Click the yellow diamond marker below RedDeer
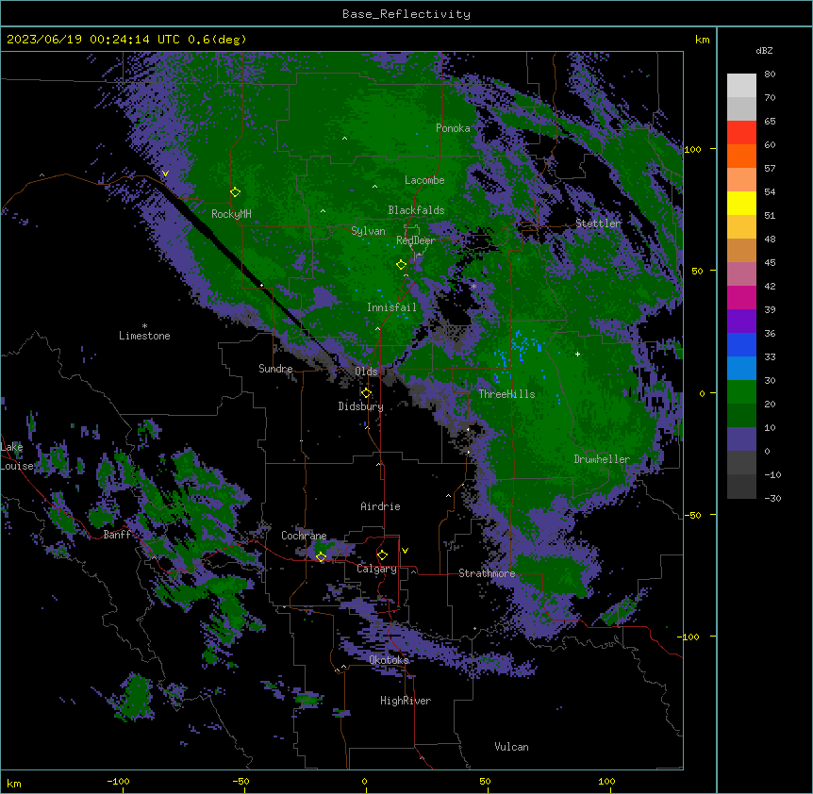813x794 pixels. coord(402,265)
